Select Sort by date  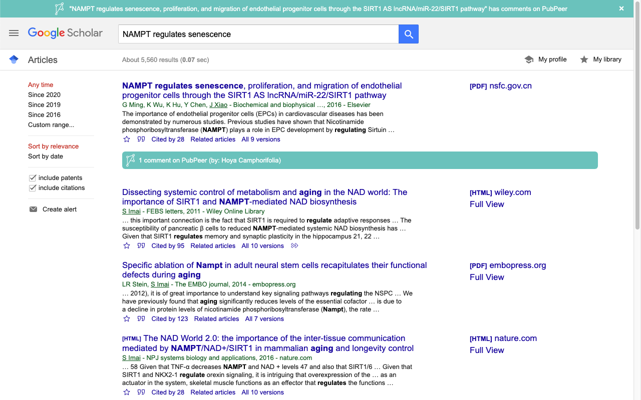(x=46, y=156)
